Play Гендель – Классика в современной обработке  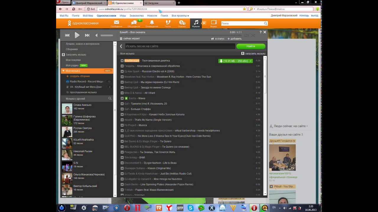pyautogui.click(x=122, y=66)
